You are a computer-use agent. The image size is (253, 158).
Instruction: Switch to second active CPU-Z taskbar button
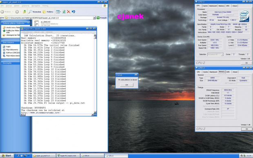[x=116, y=156]
